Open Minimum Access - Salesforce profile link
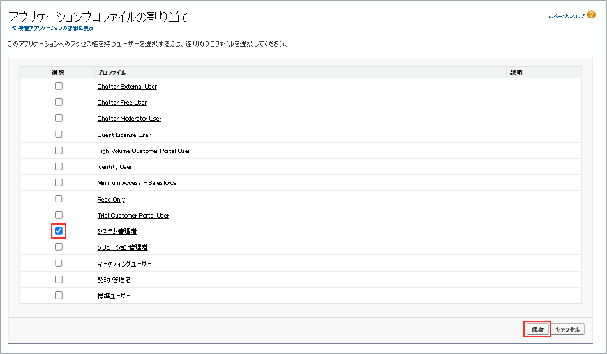Image resolution: width=607 pixels, height=354 pixels. pyautogui.click(x=137, y=183)
